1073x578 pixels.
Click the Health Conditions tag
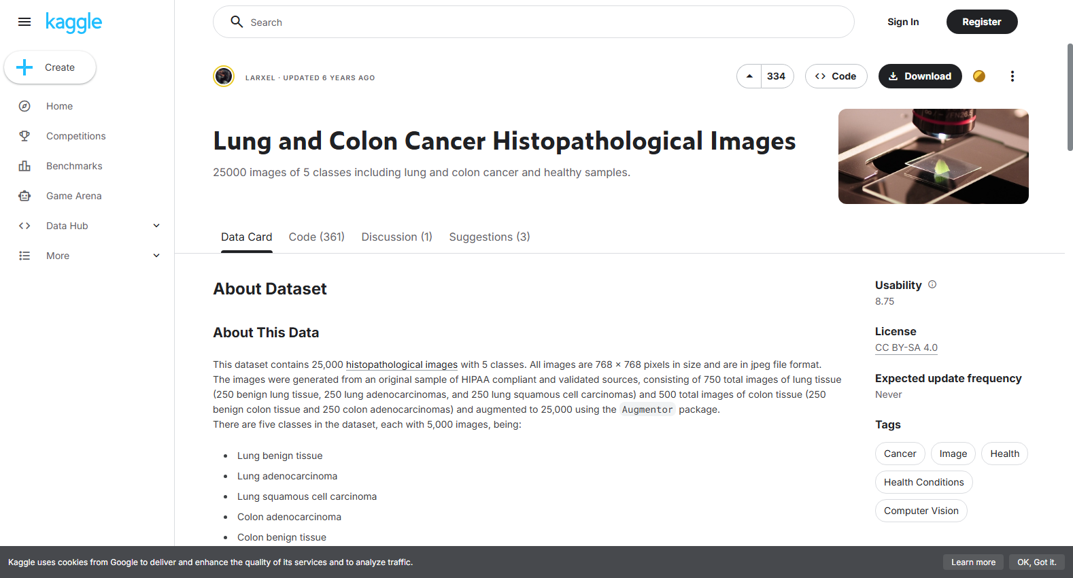[924, 482]
